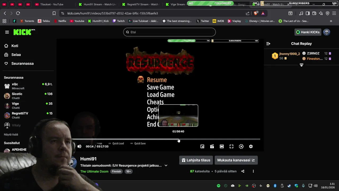Screen dimensions: 339x191
Task: Mute the video player volume
Action: (79, 146)
